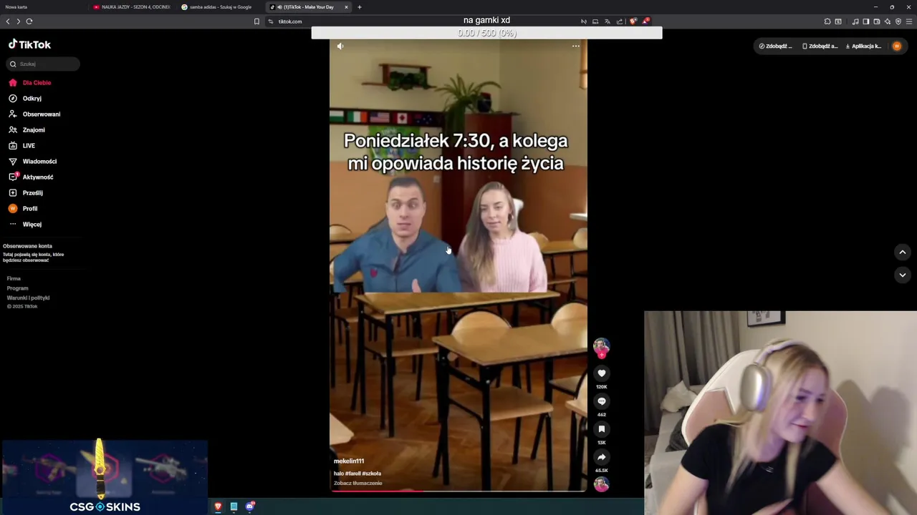Image resolution: width=917 pixels, height=515 pixels.
Task: Open the comments bubble icon
Action: [x=601, y=401]
